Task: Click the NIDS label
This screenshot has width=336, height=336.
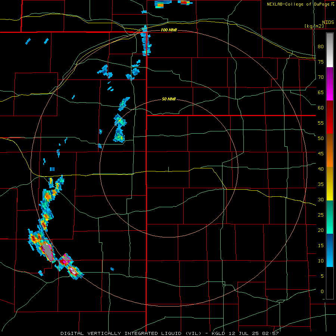Action: pyautogui.click(x=328, y=22)
